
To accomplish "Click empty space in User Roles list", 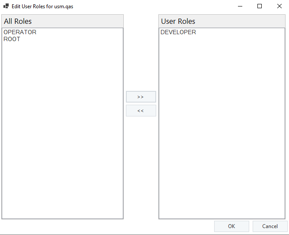I will coord(222,130).
